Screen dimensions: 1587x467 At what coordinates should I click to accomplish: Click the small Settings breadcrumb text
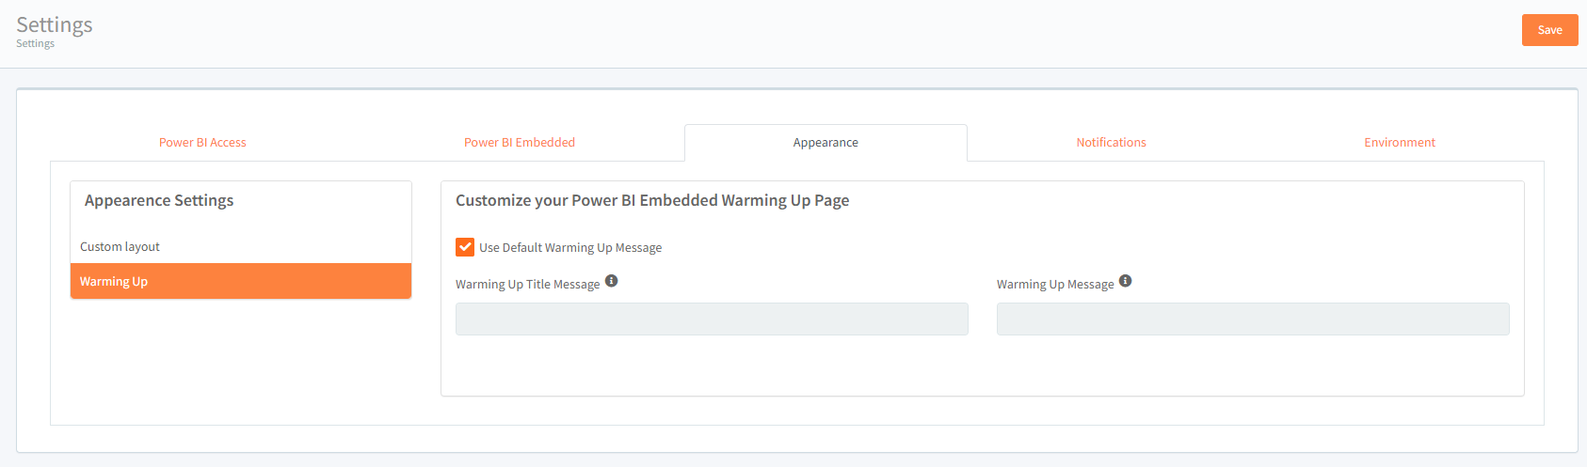[x=35, y=44]
